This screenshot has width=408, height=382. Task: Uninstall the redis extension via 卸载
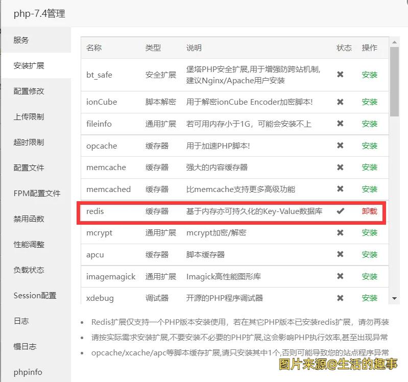point(369,211)
